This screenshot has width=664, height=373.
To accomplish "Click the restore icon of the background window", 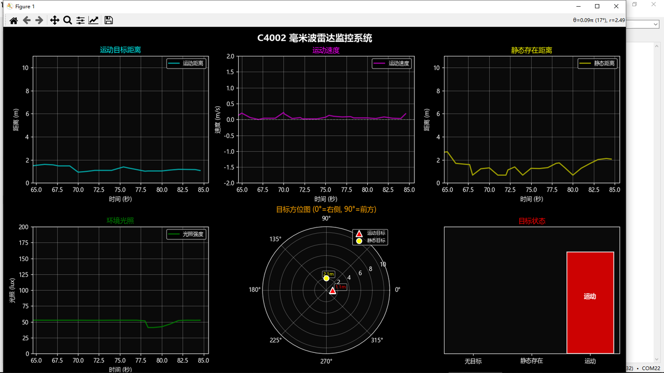I will tap(634, 5).
